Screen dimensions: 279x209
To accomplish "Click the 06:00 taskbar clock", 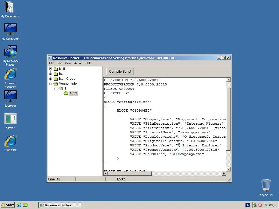I will click(270, 205).
